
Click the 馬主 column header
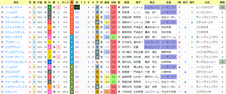pyautogui.click(x=152, y=2)
